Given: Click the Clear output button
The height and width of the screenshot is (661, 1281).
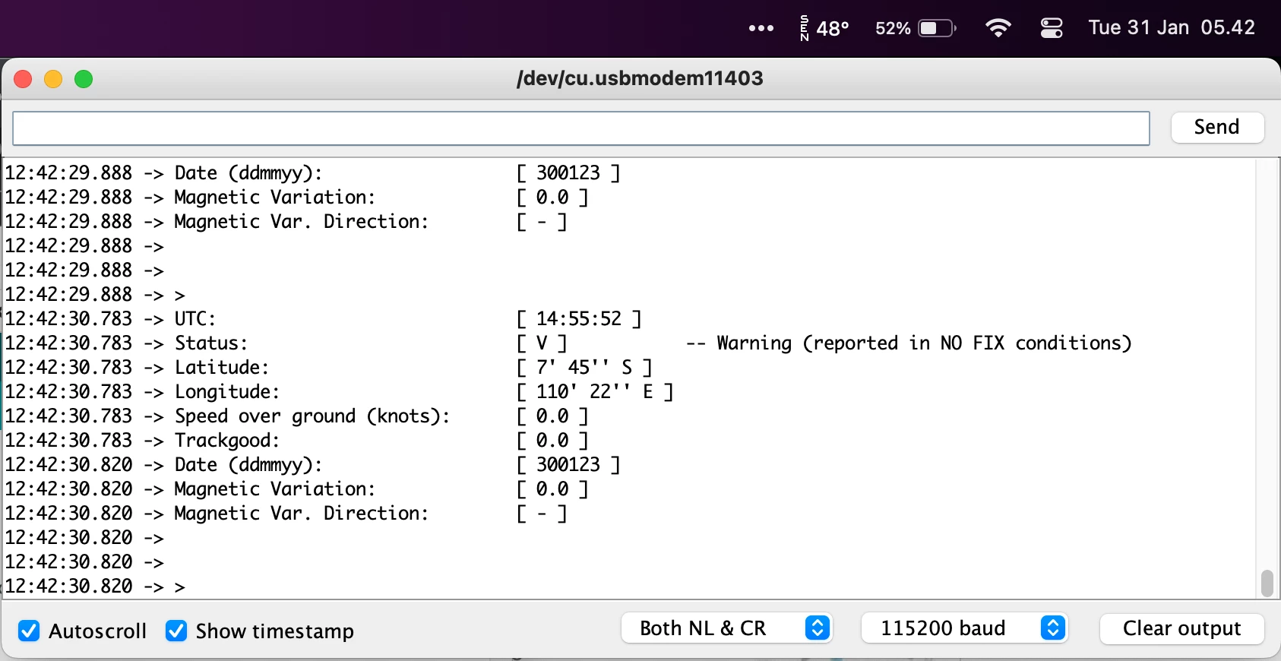Looking at the screenshot, I should point(1181,628).
